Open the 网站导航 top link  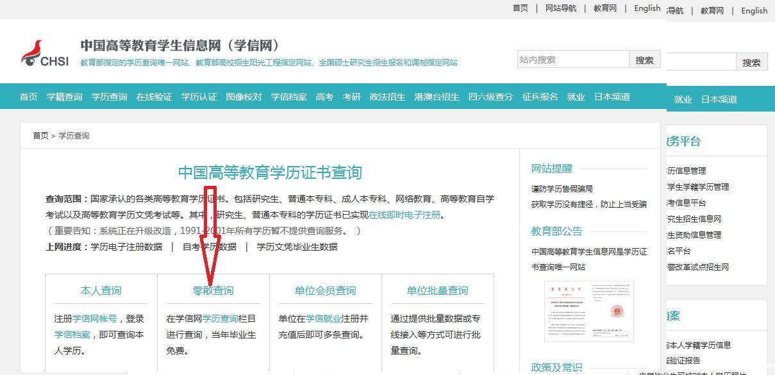pyautogui.click(x=560, y=8)
